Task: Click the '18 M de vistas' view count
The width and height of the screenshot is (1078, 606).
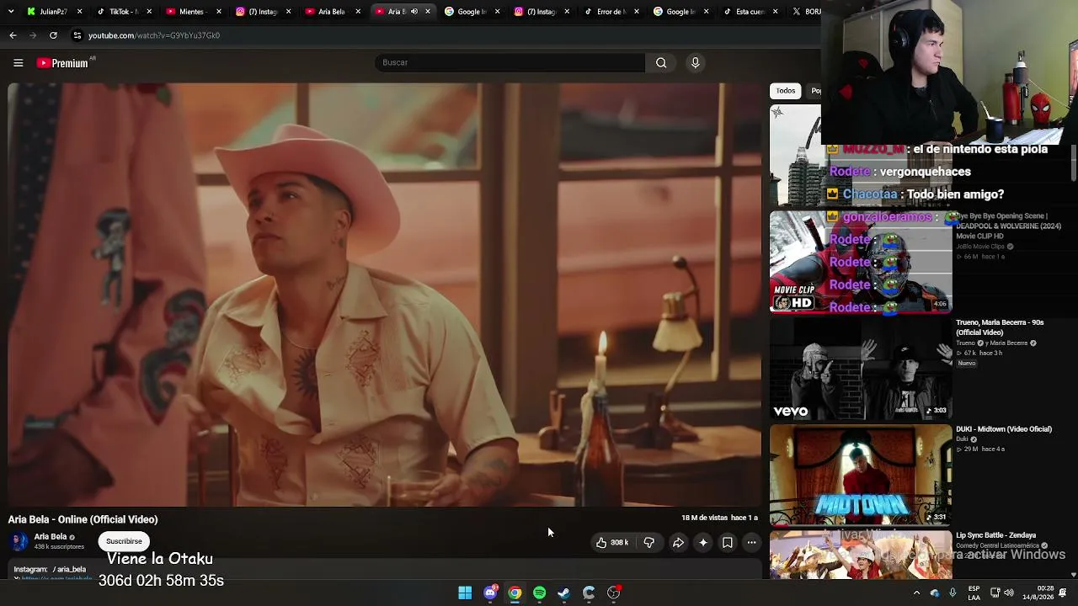Action: pos(704,518)
